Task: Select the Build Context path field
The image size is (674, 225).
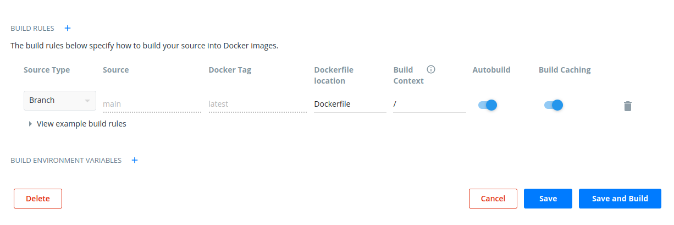Action: (x=429, y=103)
